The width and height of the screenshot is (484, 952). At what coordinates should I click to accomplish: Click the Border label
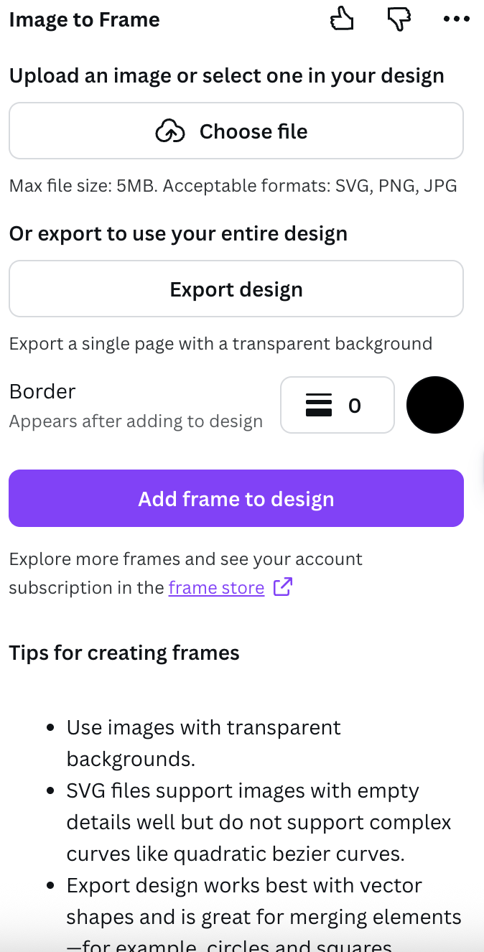tap(42, 391)
